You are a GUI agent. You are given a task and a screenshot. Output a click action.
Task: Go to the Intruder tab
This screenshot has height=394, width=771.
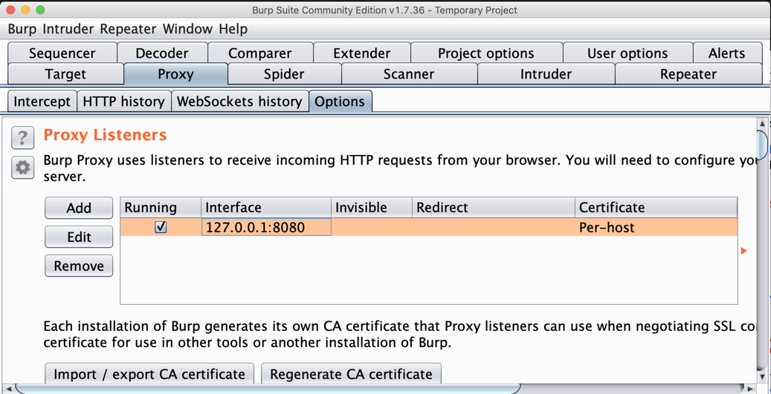coord(546,74)
